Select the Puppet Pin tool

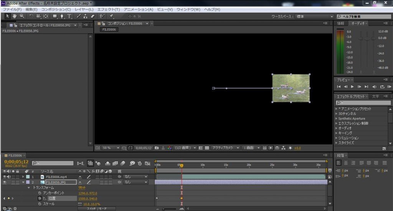(111, 16)
